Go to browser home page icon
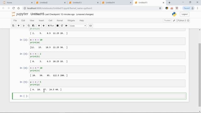The image size is (201, 113). 19,8
